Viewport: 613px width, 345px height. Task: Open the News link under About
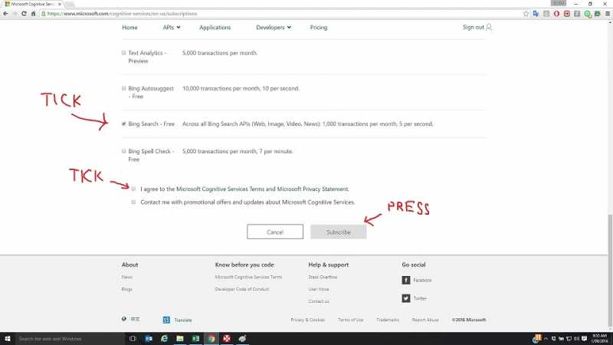tap(127, 277)
